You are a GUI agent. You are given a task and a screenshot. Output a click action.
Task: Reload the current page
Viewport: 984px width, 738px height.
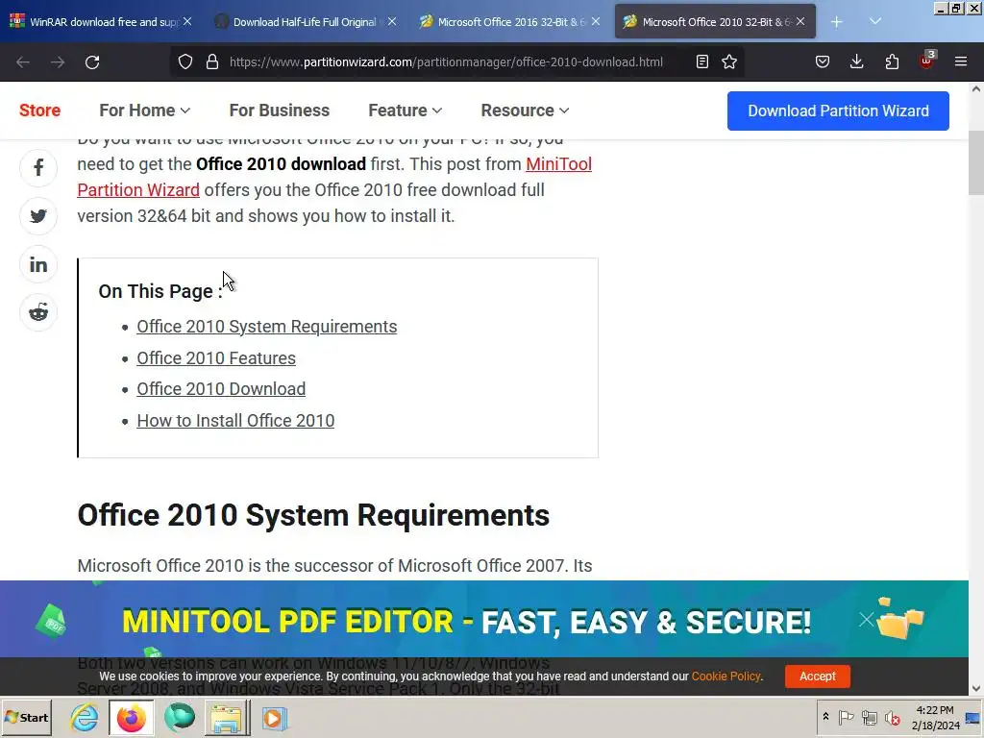coord(92,62)
